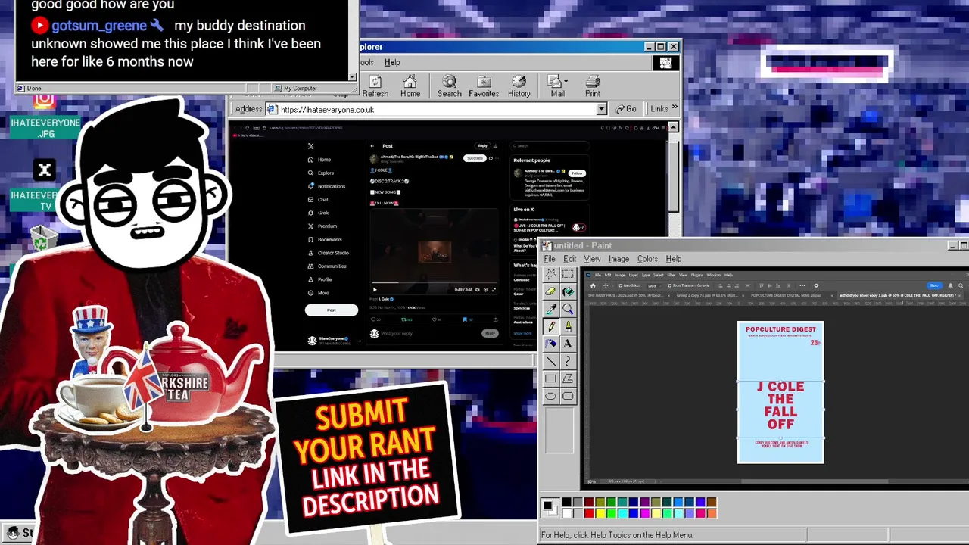
Task: Choose the Curve tool in Paint
Action: point(568,361)
